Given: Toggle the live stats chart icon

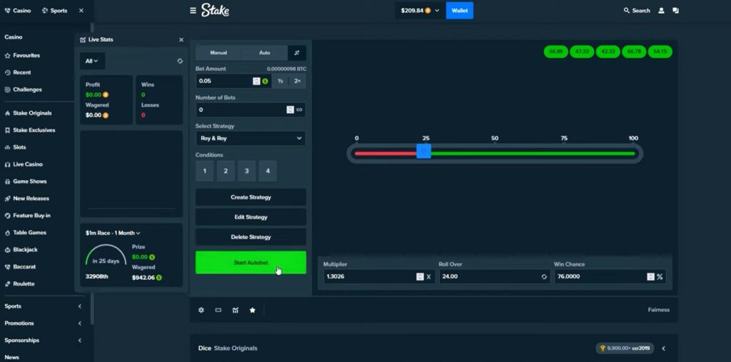Looking at the screenshot, I should pos(235,310).
